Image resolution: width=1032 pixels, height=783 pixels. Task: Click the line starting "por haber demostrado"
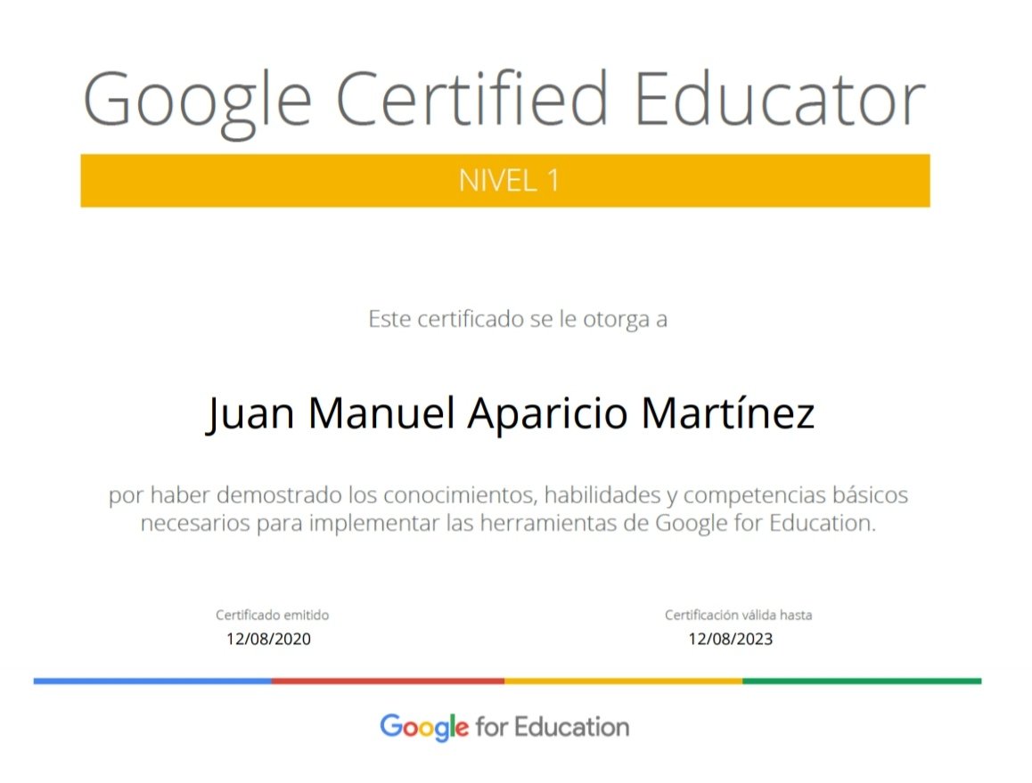508,494
